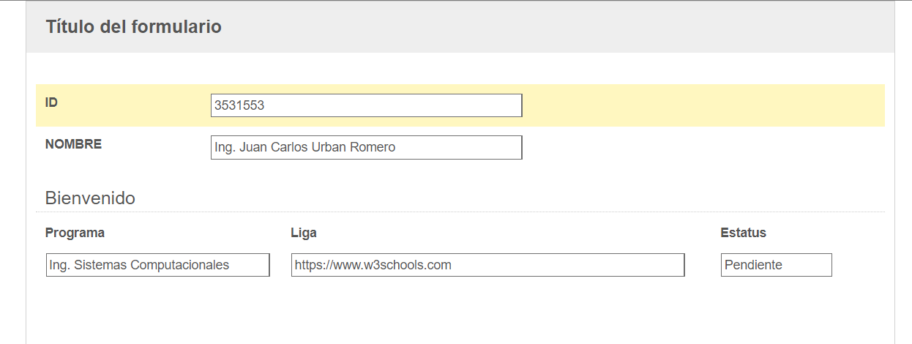This screenshot has height=344, width=912.
Task: Click the "Título del formulario" heading
Action: click(x=133, y=27)
